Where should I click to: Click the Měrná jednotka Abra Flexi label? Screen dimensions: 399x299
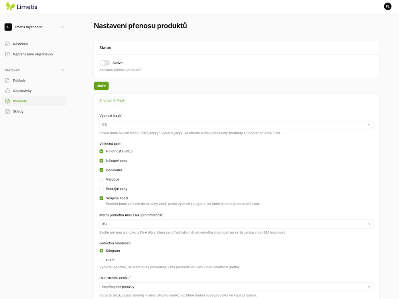[131, 215]
